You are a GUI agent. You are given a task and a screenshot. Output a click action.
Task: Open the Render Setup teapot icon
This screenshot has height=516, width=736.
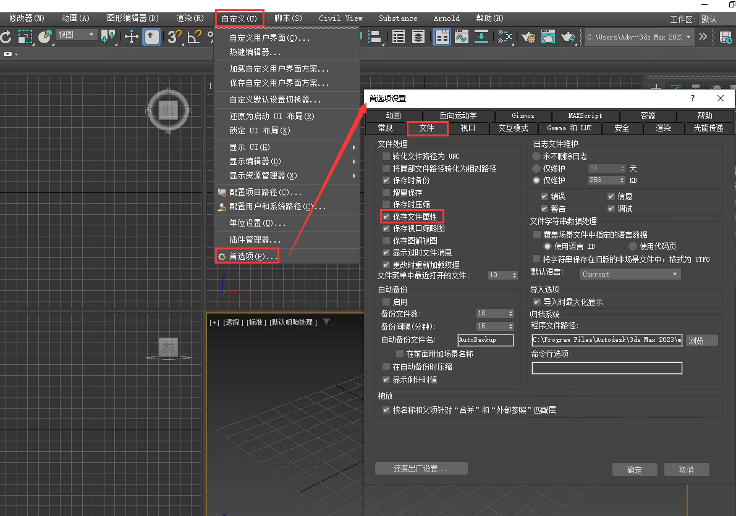(528, 37)
